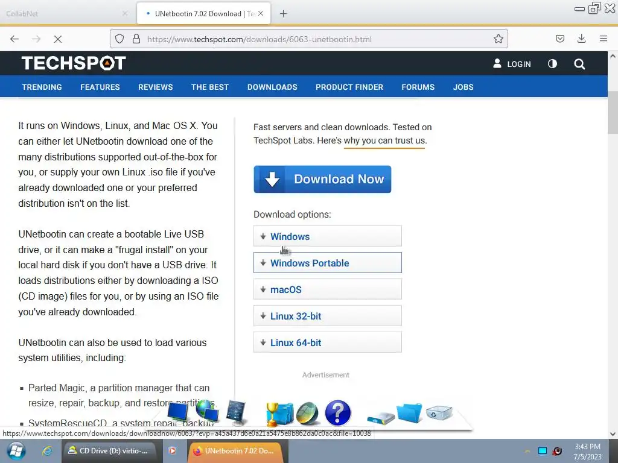Select the Windows Portable download option

pyautogui.click(x=328, y=263)
